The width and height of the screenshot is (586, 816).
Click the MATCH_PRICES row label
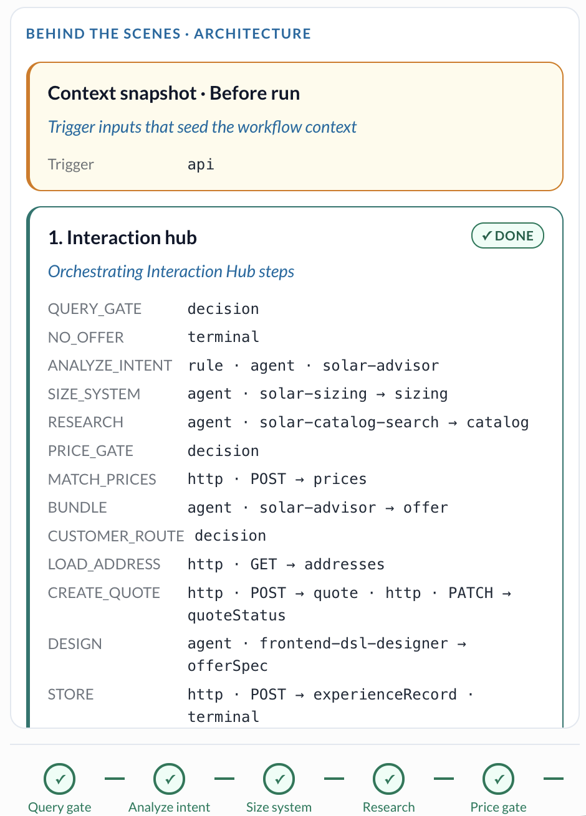point(102,480)
